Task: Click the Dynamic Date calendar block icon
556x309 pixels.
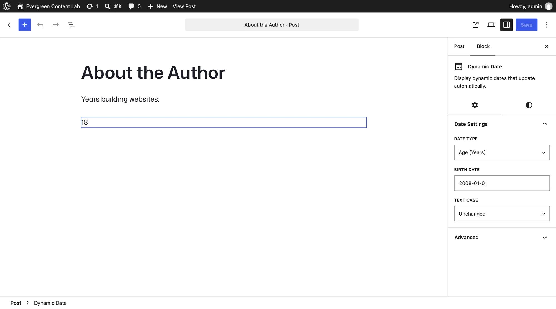Action: 459,66
